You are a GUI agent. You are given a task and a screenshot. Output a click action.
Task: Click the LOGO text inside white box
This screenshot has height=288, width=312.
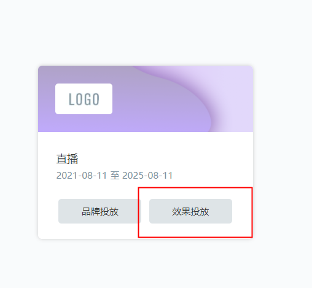pyautogui.click(x=84, y=99)
